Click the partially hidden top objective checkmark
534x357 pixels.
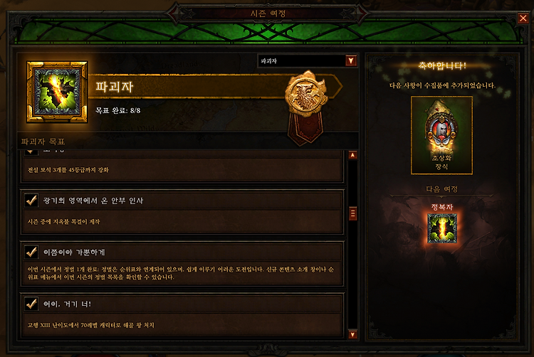[x=31, y=151]
